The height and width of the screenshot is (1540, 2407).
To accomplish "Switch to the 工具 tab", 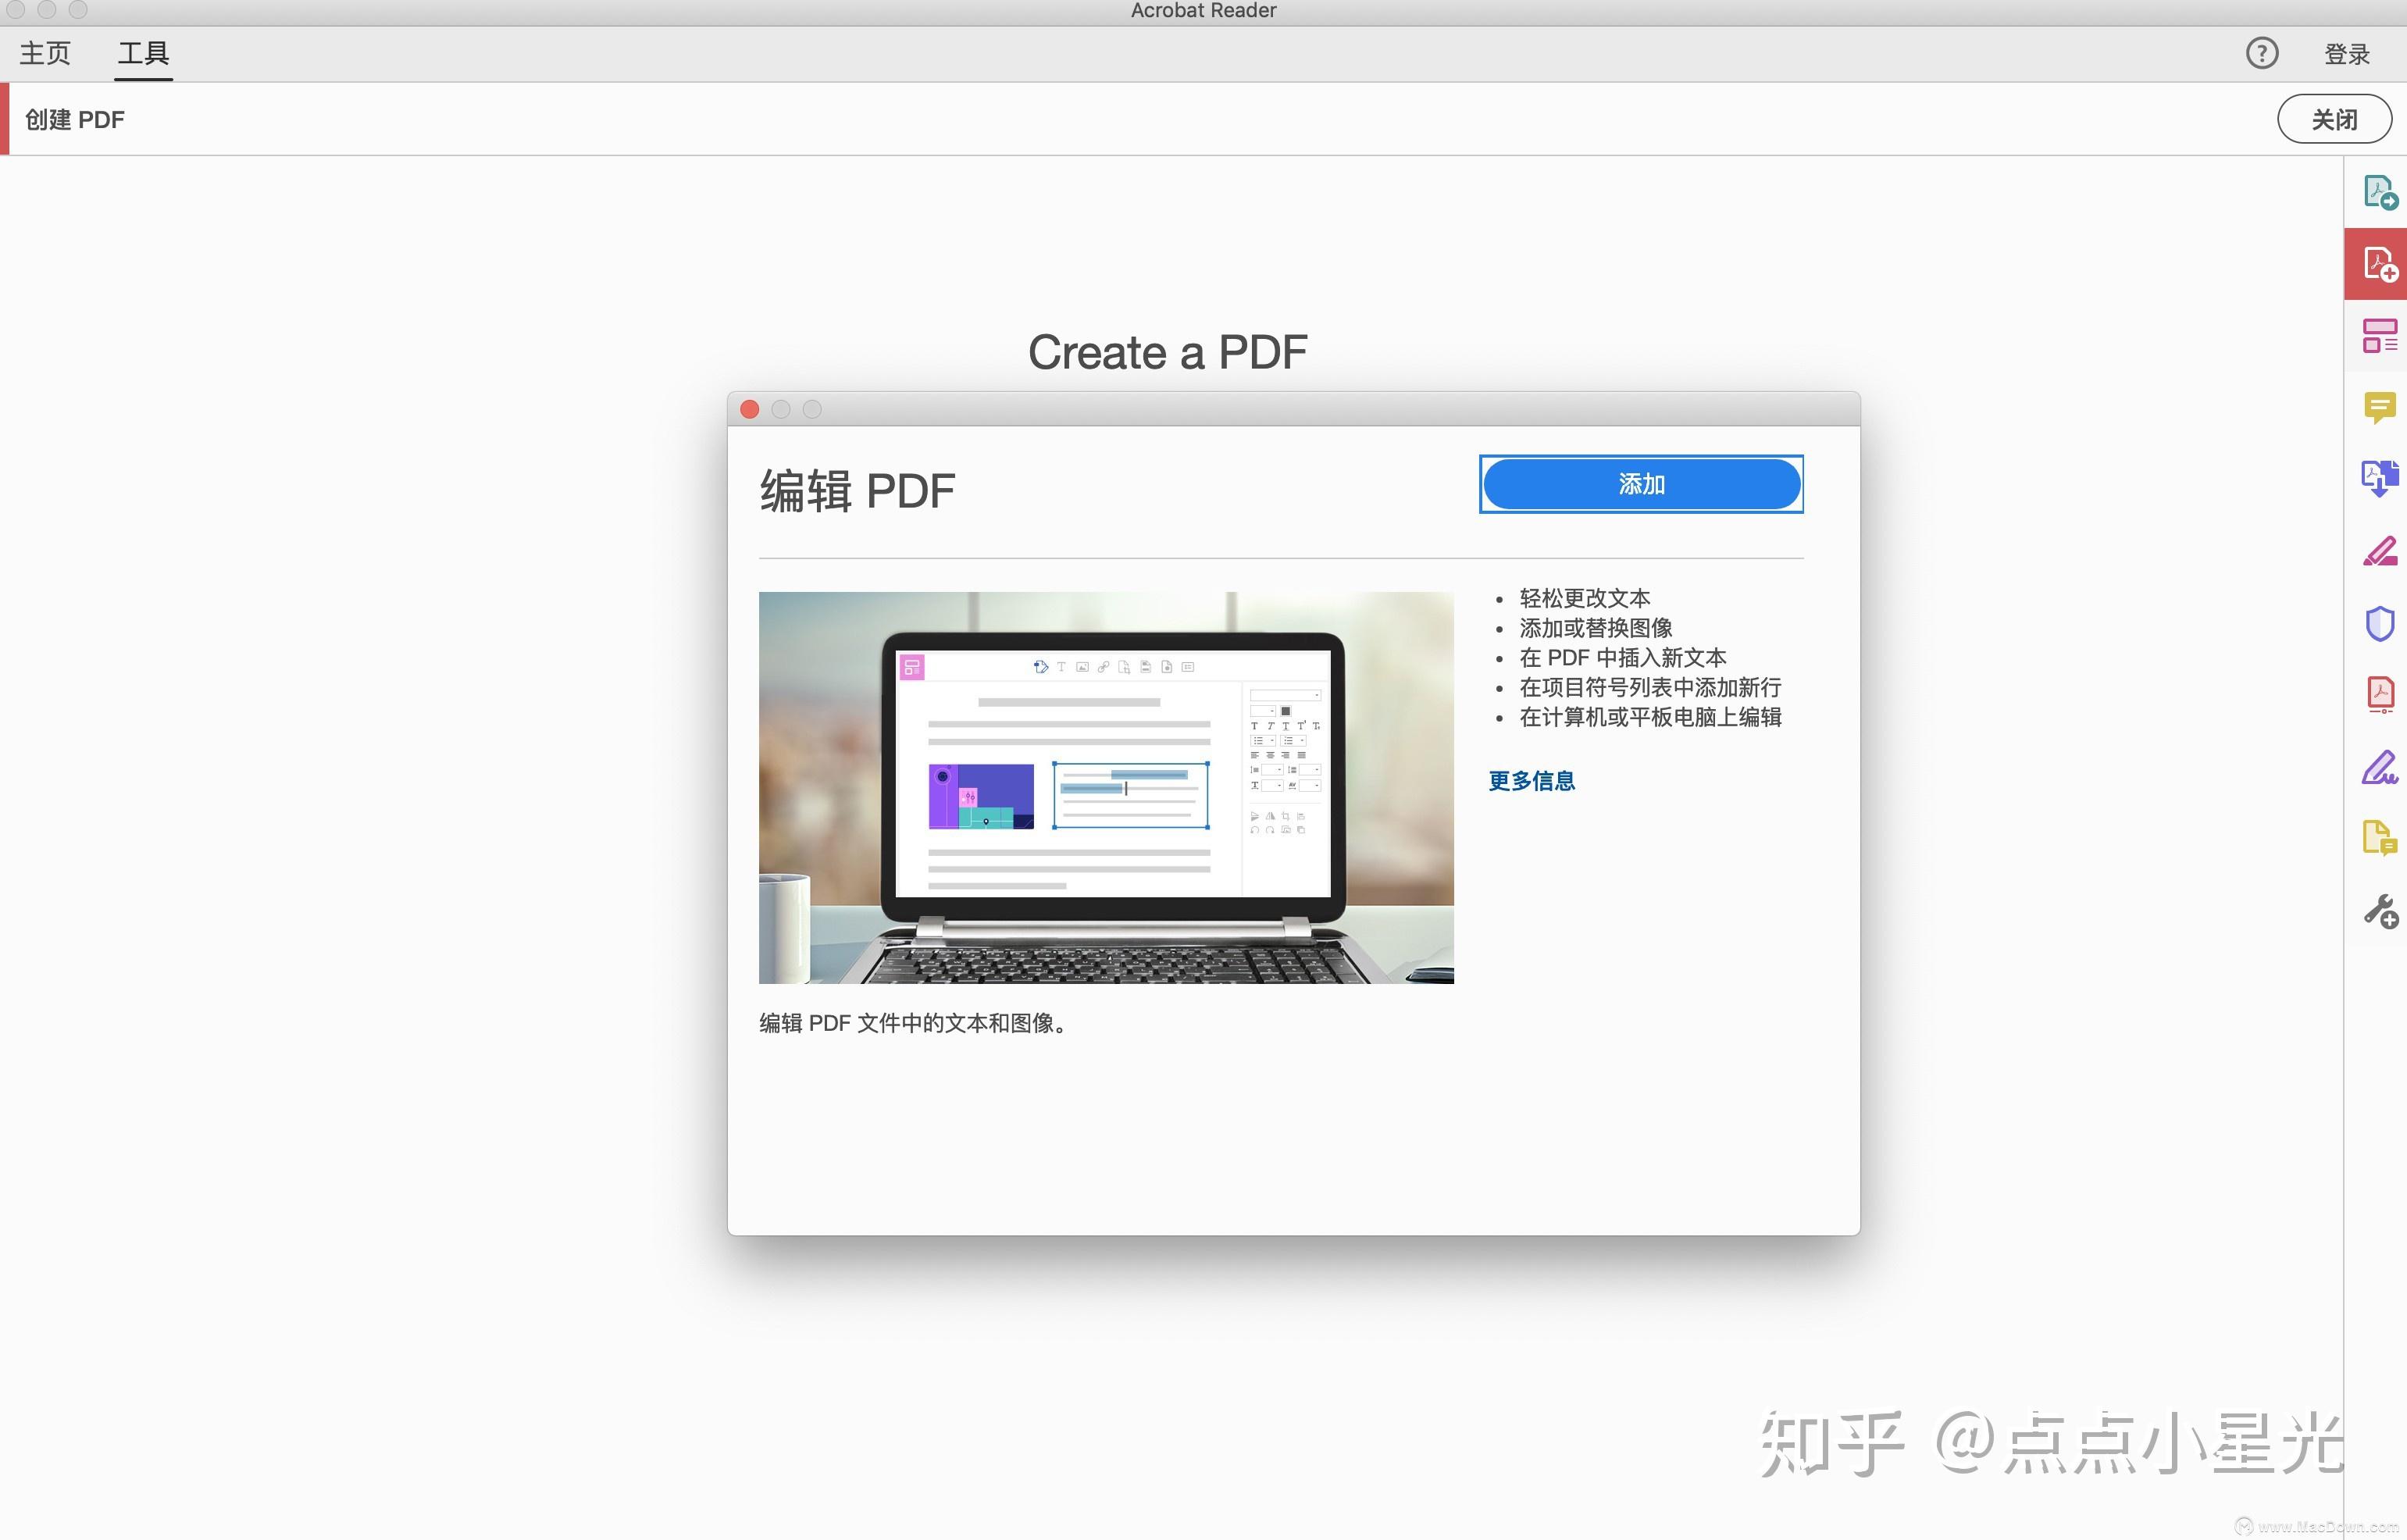I will pyautogui.click(x=143, y=53).
